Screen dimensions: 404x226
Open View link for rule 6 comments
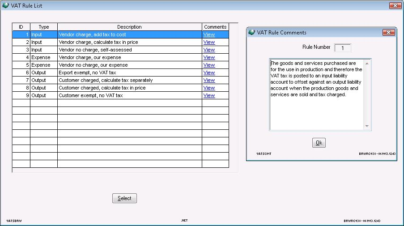click(209, 72)
